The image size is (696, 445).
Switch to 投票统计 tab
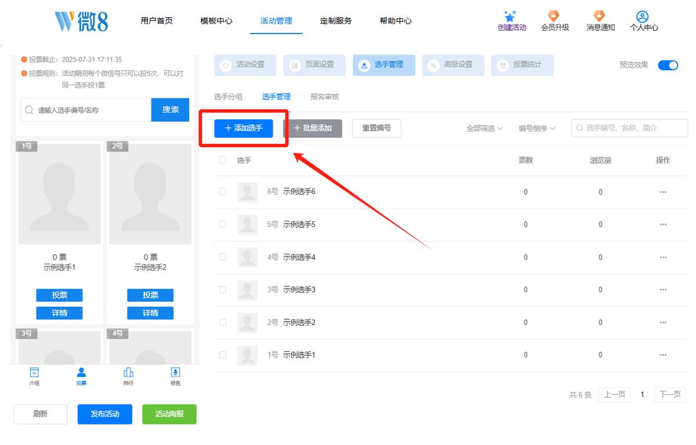point(522,65)
